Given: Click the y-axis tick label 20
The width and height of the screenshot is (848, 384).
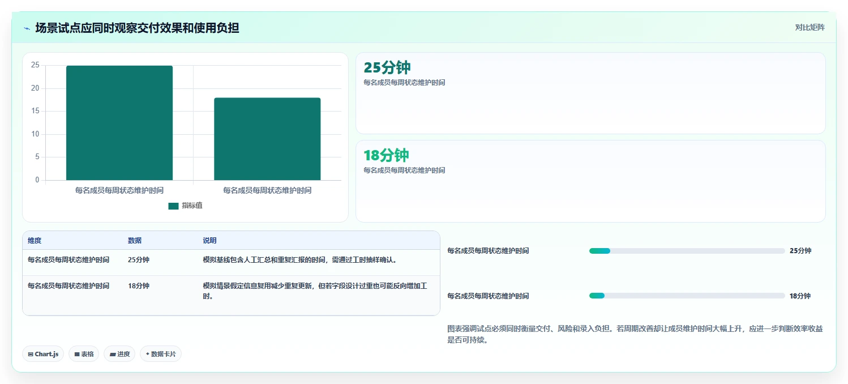Looking at the screenshot, I should pyautogui.click(x=35, y=88).
